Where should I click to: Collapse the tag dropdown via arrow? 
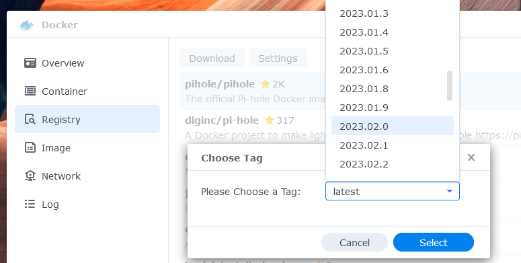click(450, 191)
